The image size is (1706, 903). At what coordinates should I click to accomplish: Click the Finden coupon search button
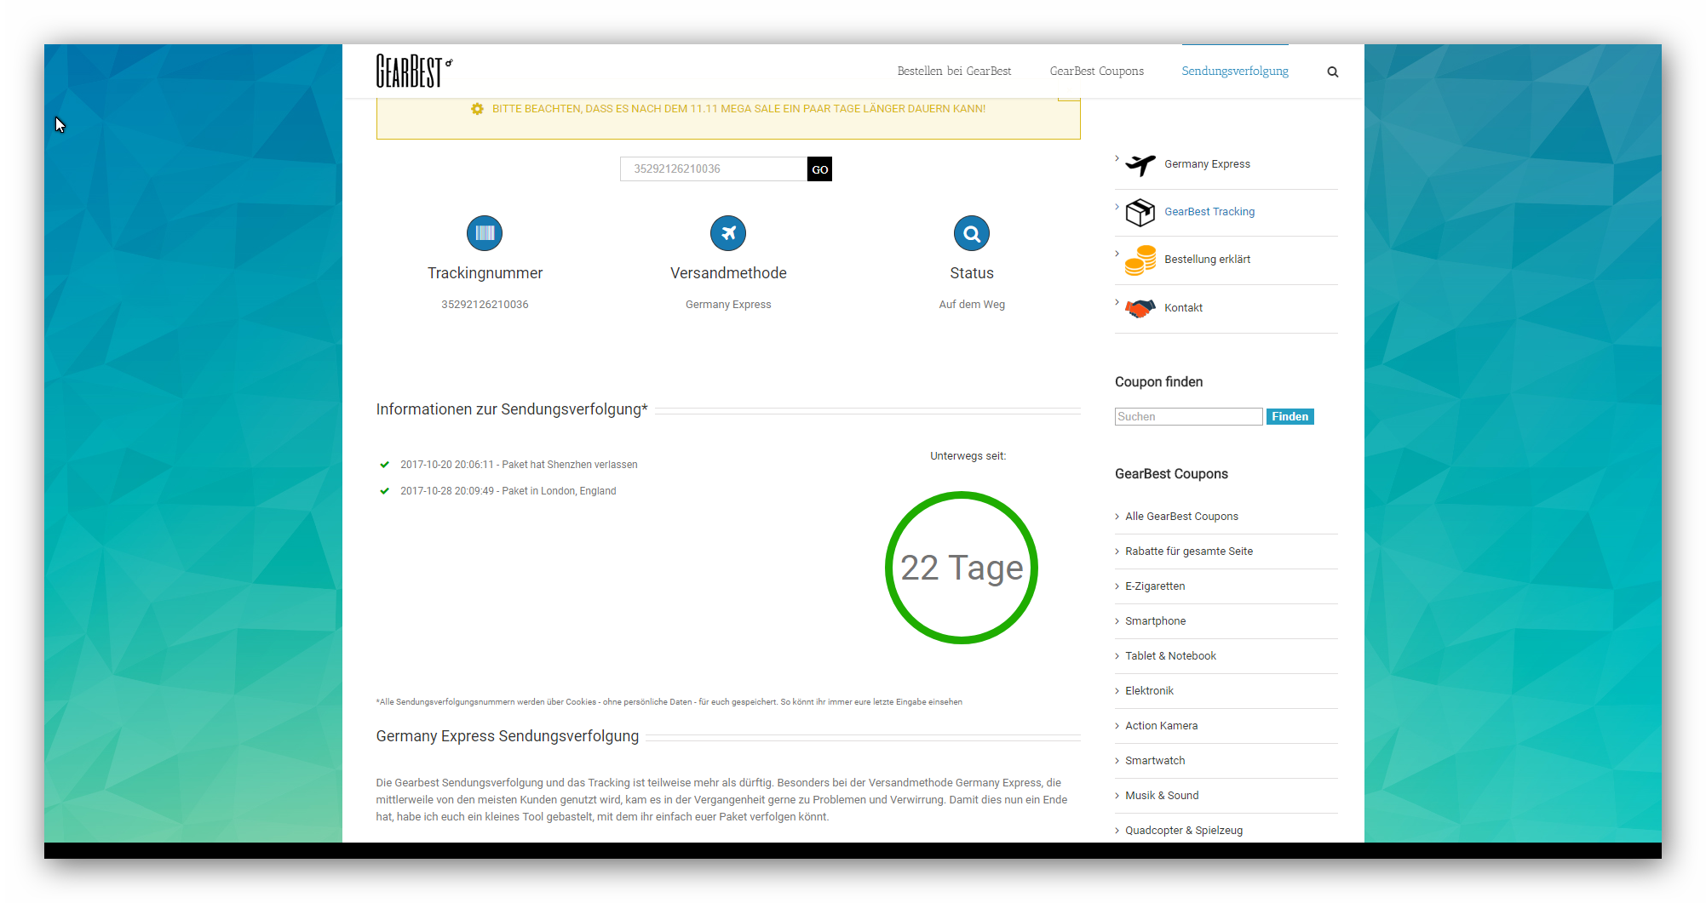tap(1290, 416)
